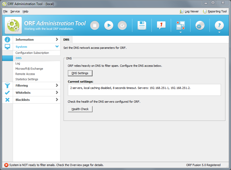Viewport: 231px width, 170px height.
Task: Start the ORF service play button
Action: tap(109, 26)
